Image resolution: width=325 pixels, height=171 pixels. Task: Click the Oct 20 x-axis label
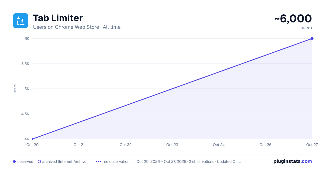tap(32, 145)
